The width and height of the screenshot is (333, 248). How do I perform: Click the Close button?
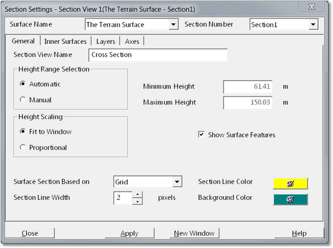click(30, 233)
